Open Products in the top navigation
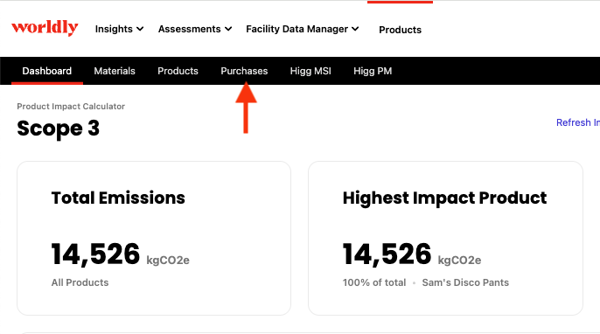Image resolution: width=600 pixels, height=334 pixels. [400, 30]
